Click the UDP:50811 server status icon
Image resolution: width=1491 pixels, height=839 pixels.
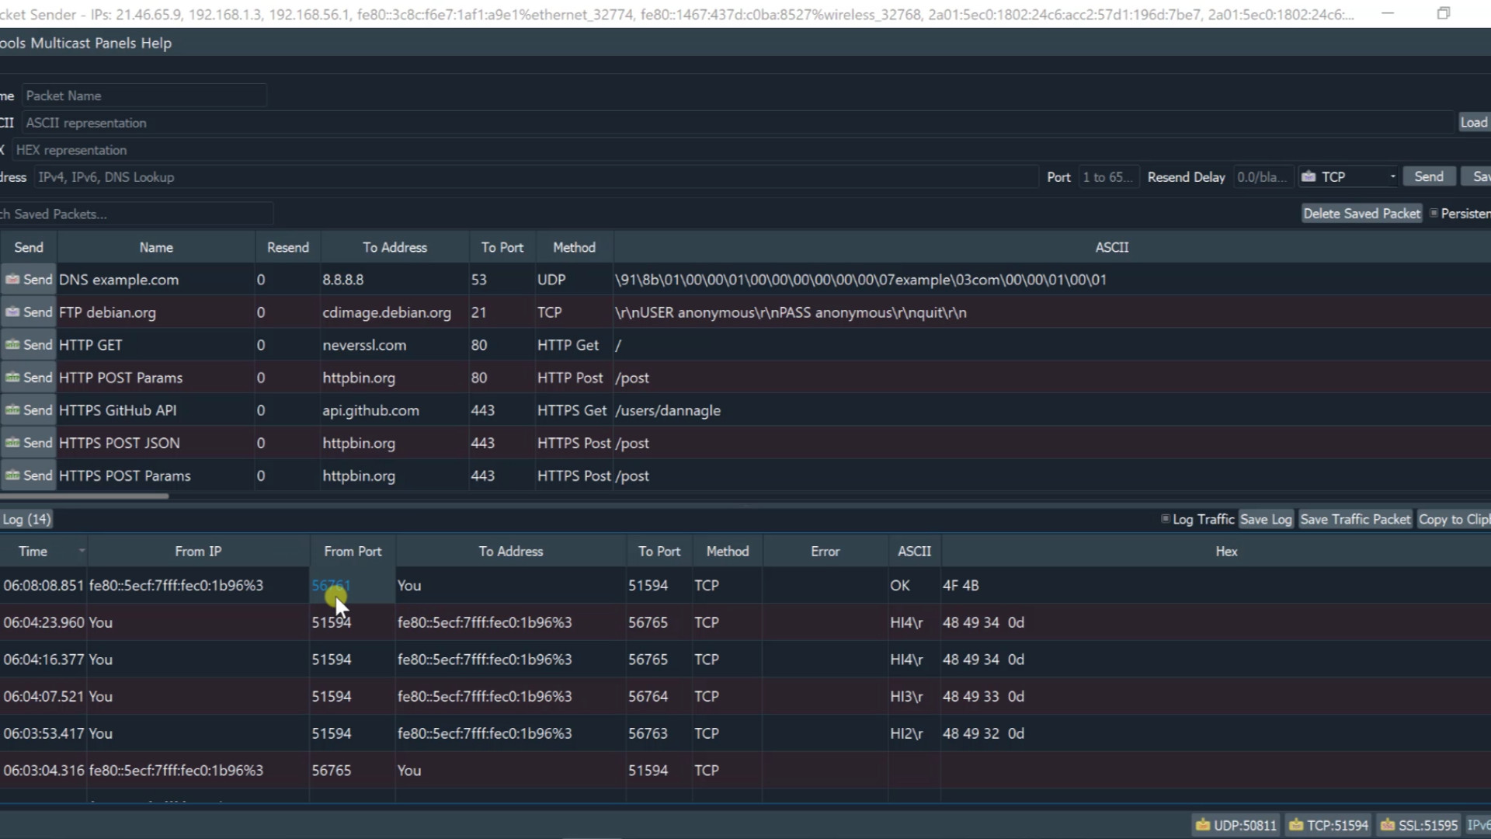pyautogui.click(x=1203, y=825)
